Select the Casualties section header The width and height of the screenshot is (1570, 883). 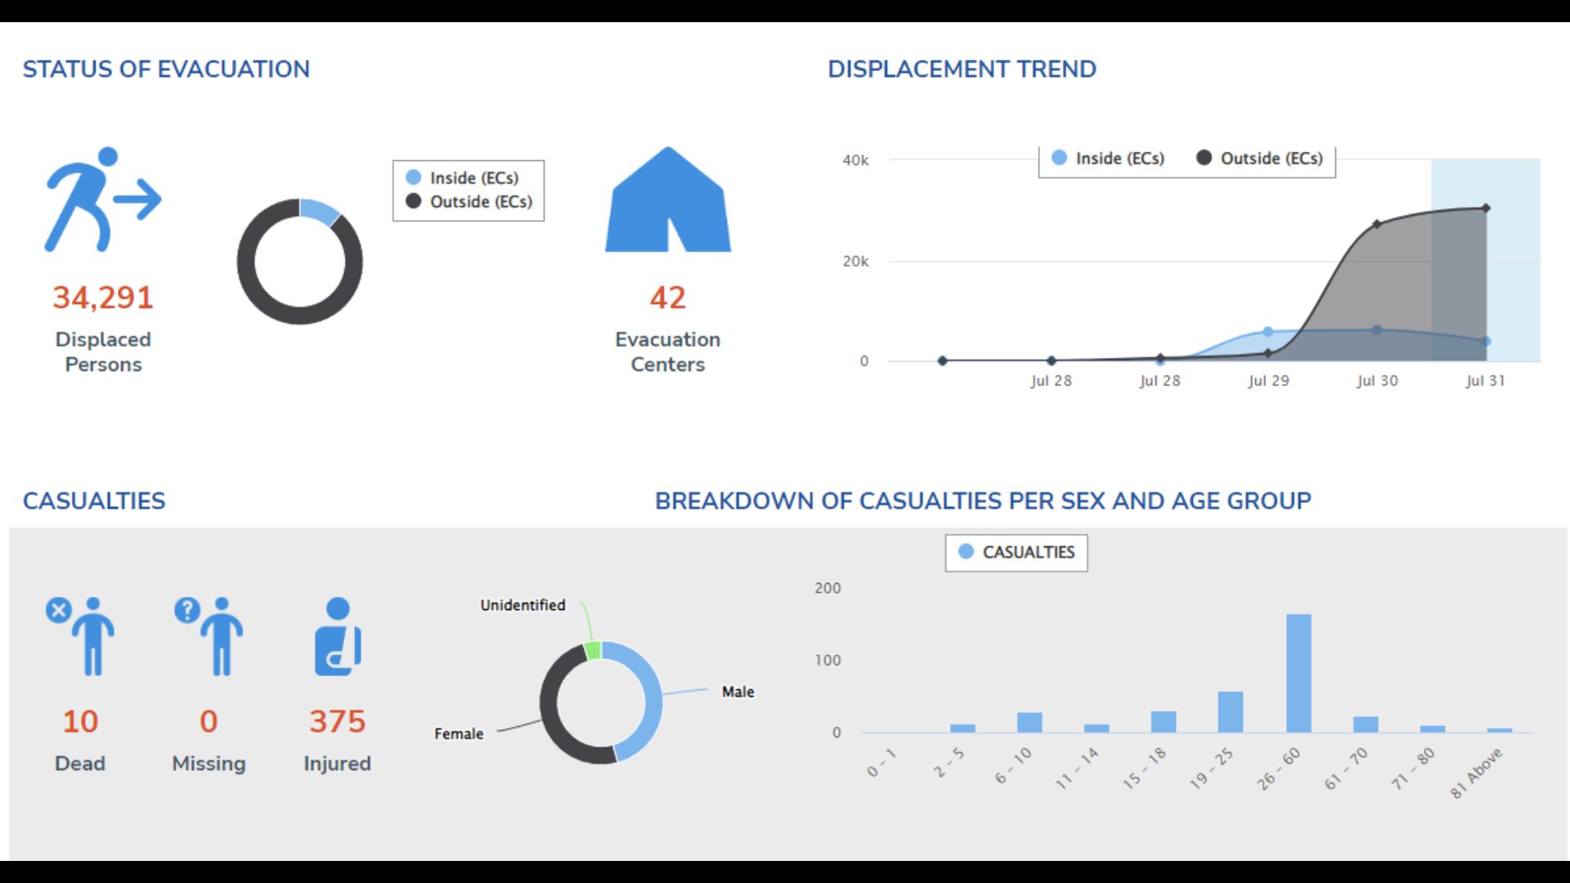coord(96,500)
